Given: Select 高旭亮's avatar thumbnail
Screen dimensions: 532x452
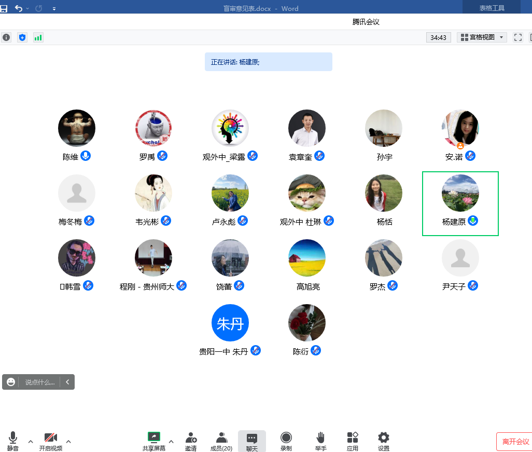Looking at the screenshot, I should pyautogui.click(x=307, y=258).
